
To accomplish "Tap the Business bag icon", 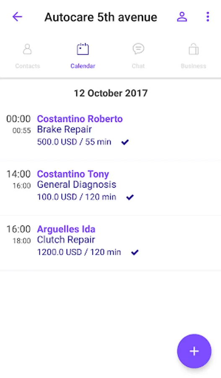I will click(x=194, y=49).
